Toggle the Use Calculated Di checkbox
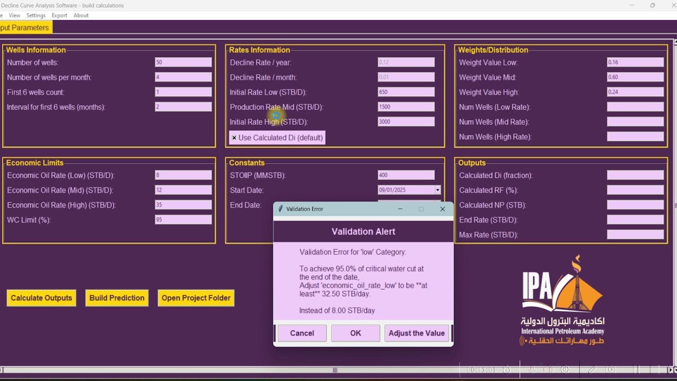This screenshot has width=677, height=381. [x=234, y=138]
